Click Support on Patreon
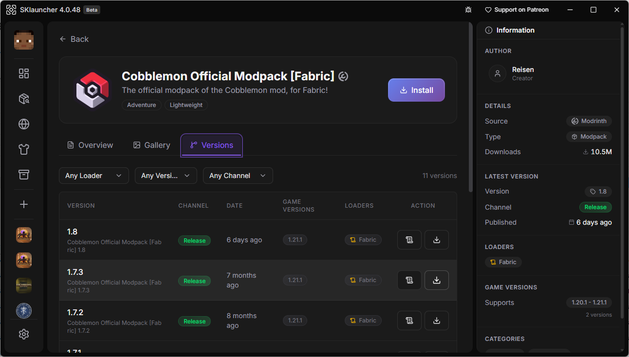Image resolution: width=629 pixels, height=357 pixels. tap(517, 10)
